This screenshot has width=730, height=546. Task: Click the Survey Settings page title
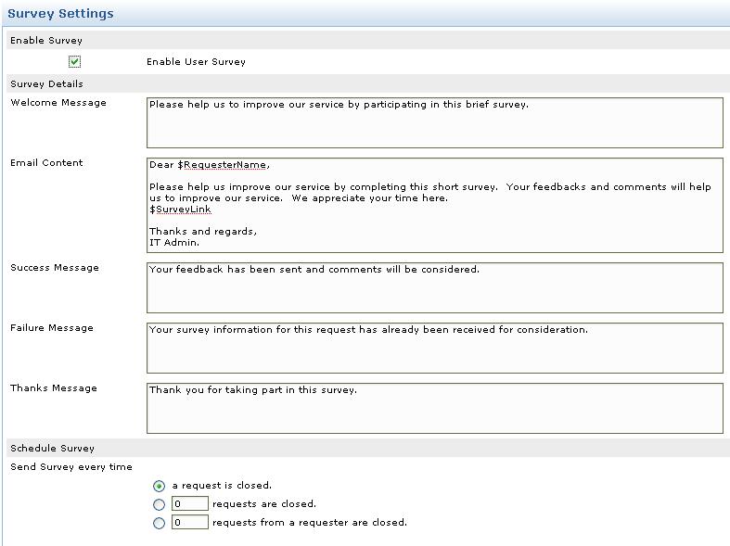pyautogui.click(x=61, y=14)
